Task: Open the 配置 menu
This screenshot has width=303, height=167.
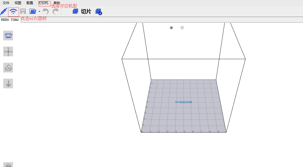Action: coord(30,3)
